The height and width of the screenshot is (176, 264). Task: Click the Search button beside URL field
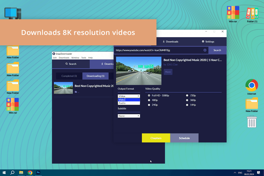[217, 50]
